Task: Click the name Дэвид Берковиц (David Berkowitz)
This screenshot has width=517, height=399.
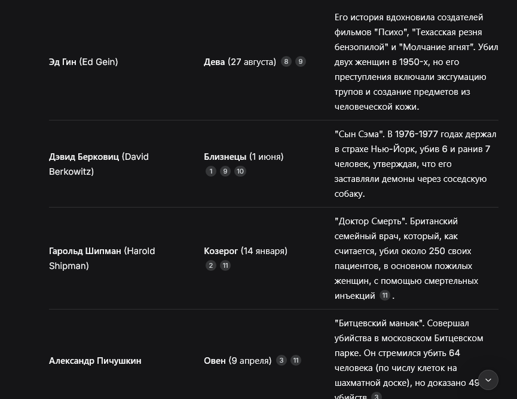Action: (x=99, y=164)
